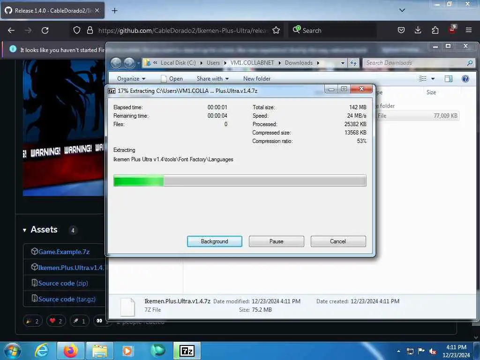Open the Windows Start menu
Viewport: 480px width, 360px height.
tap(13, 351)
